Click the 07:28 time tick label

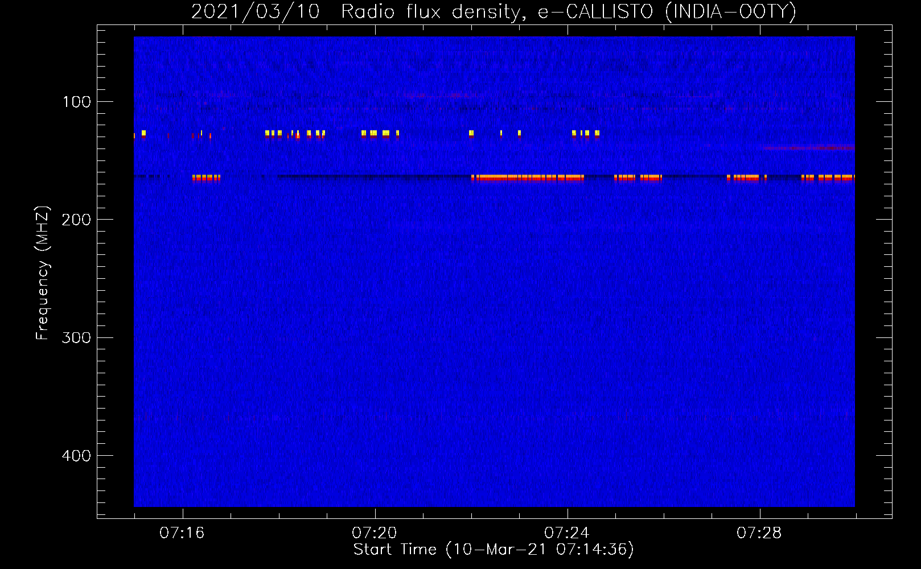click(759, 533)
